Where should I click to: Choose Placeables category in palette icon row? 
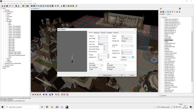(172, 12)
